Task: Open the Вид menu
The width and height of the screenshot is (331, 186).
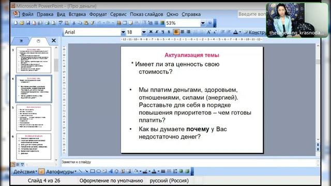Action: point(61,14)
